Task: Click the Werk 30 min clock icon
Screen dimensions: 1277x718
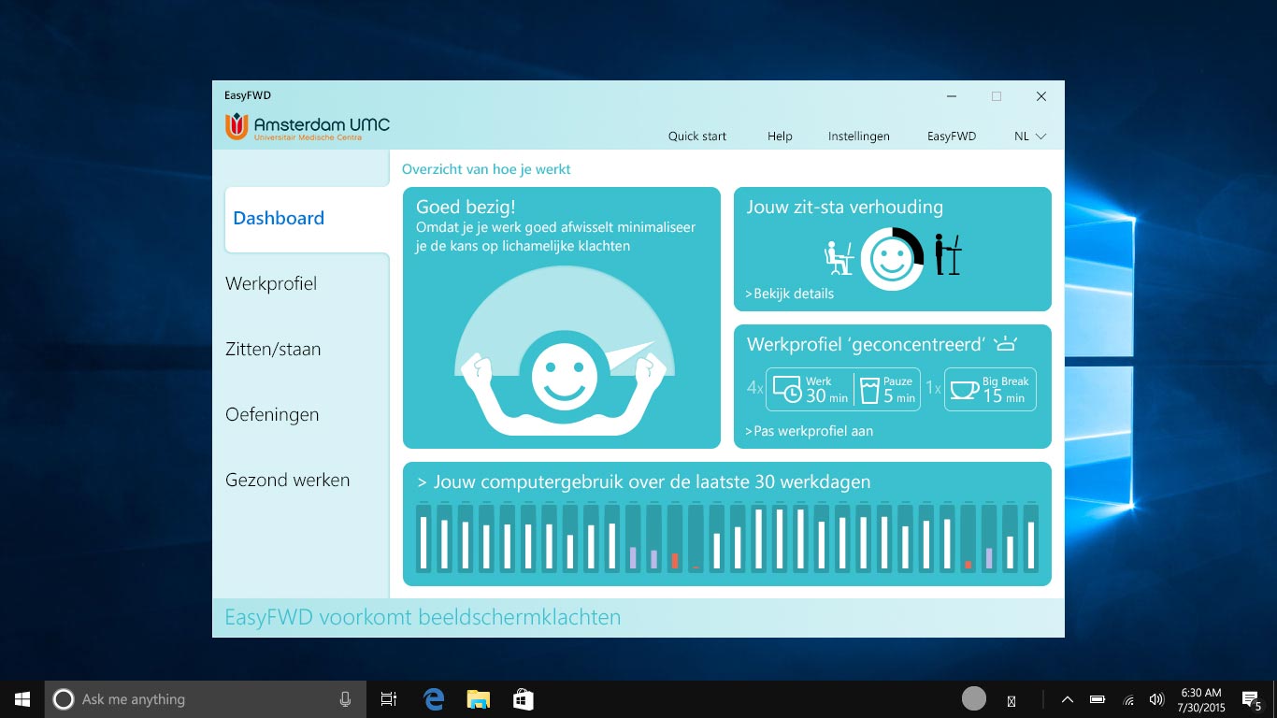Action: tap(788, 391)
